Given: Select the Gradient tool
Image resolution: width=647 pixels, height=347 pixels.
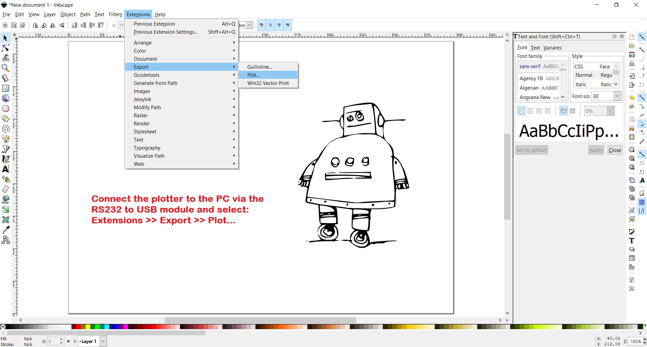Looking at the screenshot, I should tap(6, 210).
